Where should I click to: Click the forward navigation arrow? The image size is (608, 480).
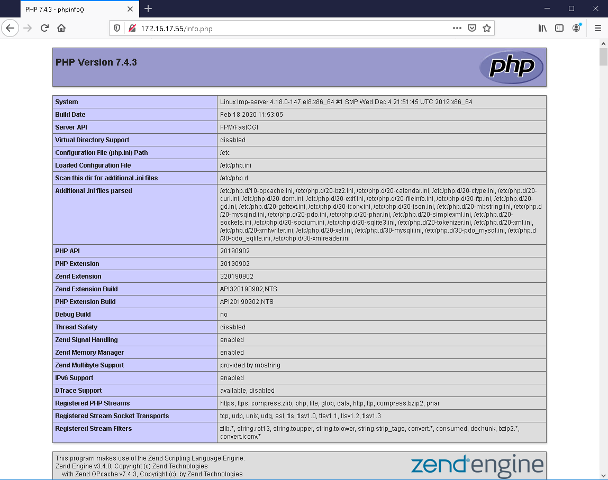click(x=28, y=28)
